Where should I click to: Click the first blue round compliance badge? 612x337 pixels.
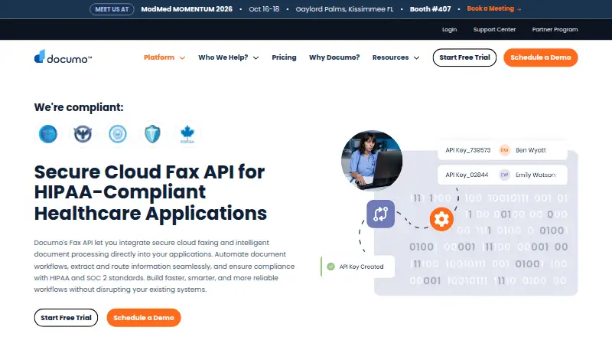(48, 134)
